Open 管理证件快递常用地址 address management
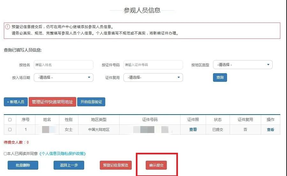 click(52, 102)
